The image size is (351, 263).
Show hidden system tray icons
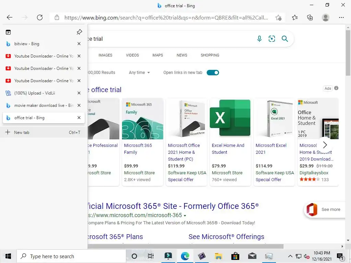coord(290,256)
